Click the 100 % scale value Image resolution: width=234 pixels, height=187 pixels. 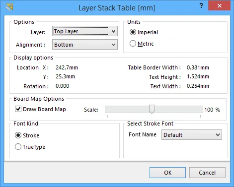(212, 110)
